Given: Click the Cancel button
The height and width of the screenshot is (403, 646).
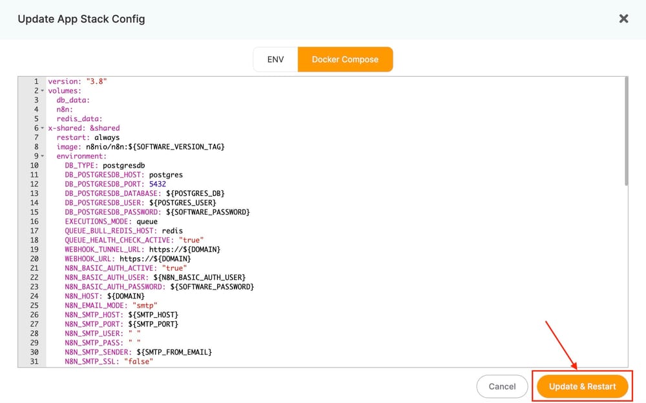Looking at the screenshot, I should point(502,386).
